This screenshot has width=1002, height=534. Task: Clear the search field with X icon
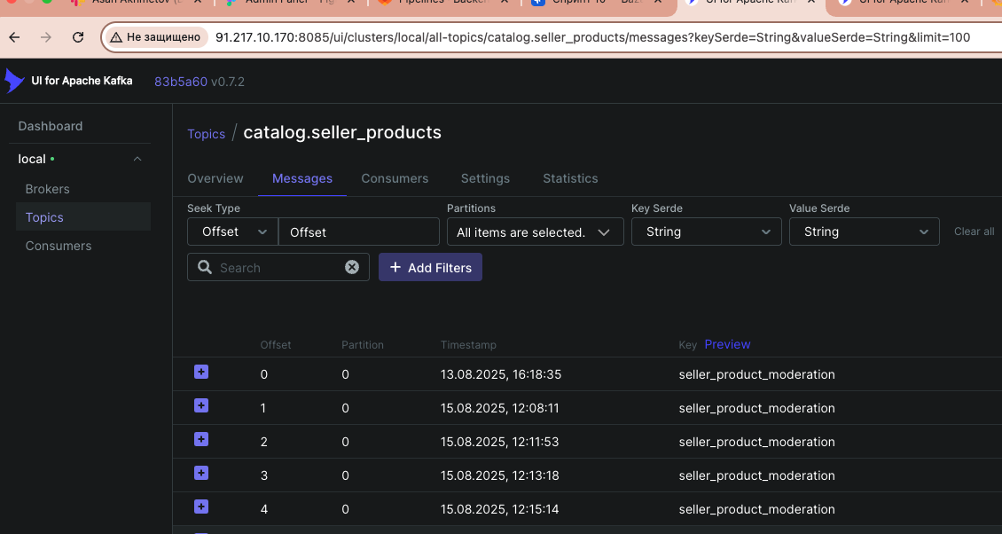pos(352,267)
